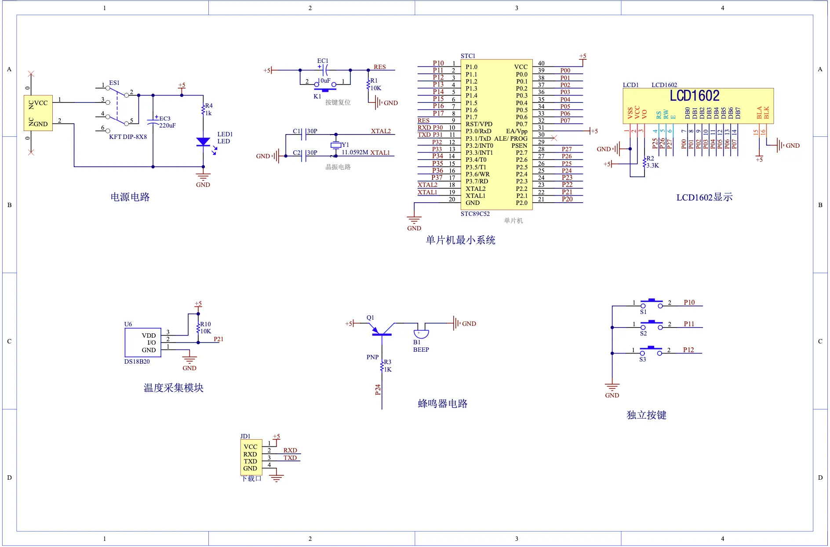The width and height of the screenshot is (830, 547).
Task: Click the LCD1 designator above the display
Action: tap(630, 85)
